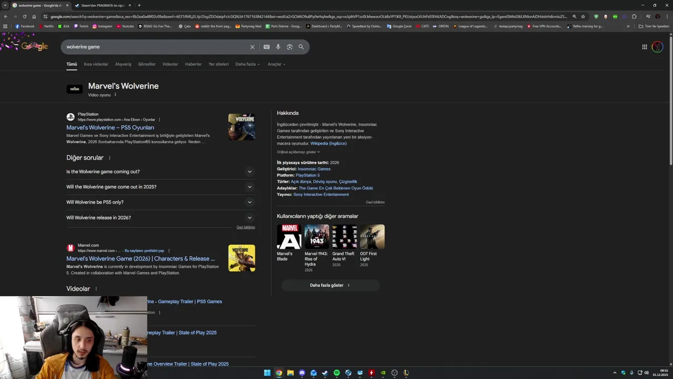Open File Explorer from the taskbar
This screenshot has width=673, height=379.
pos(290,373)
